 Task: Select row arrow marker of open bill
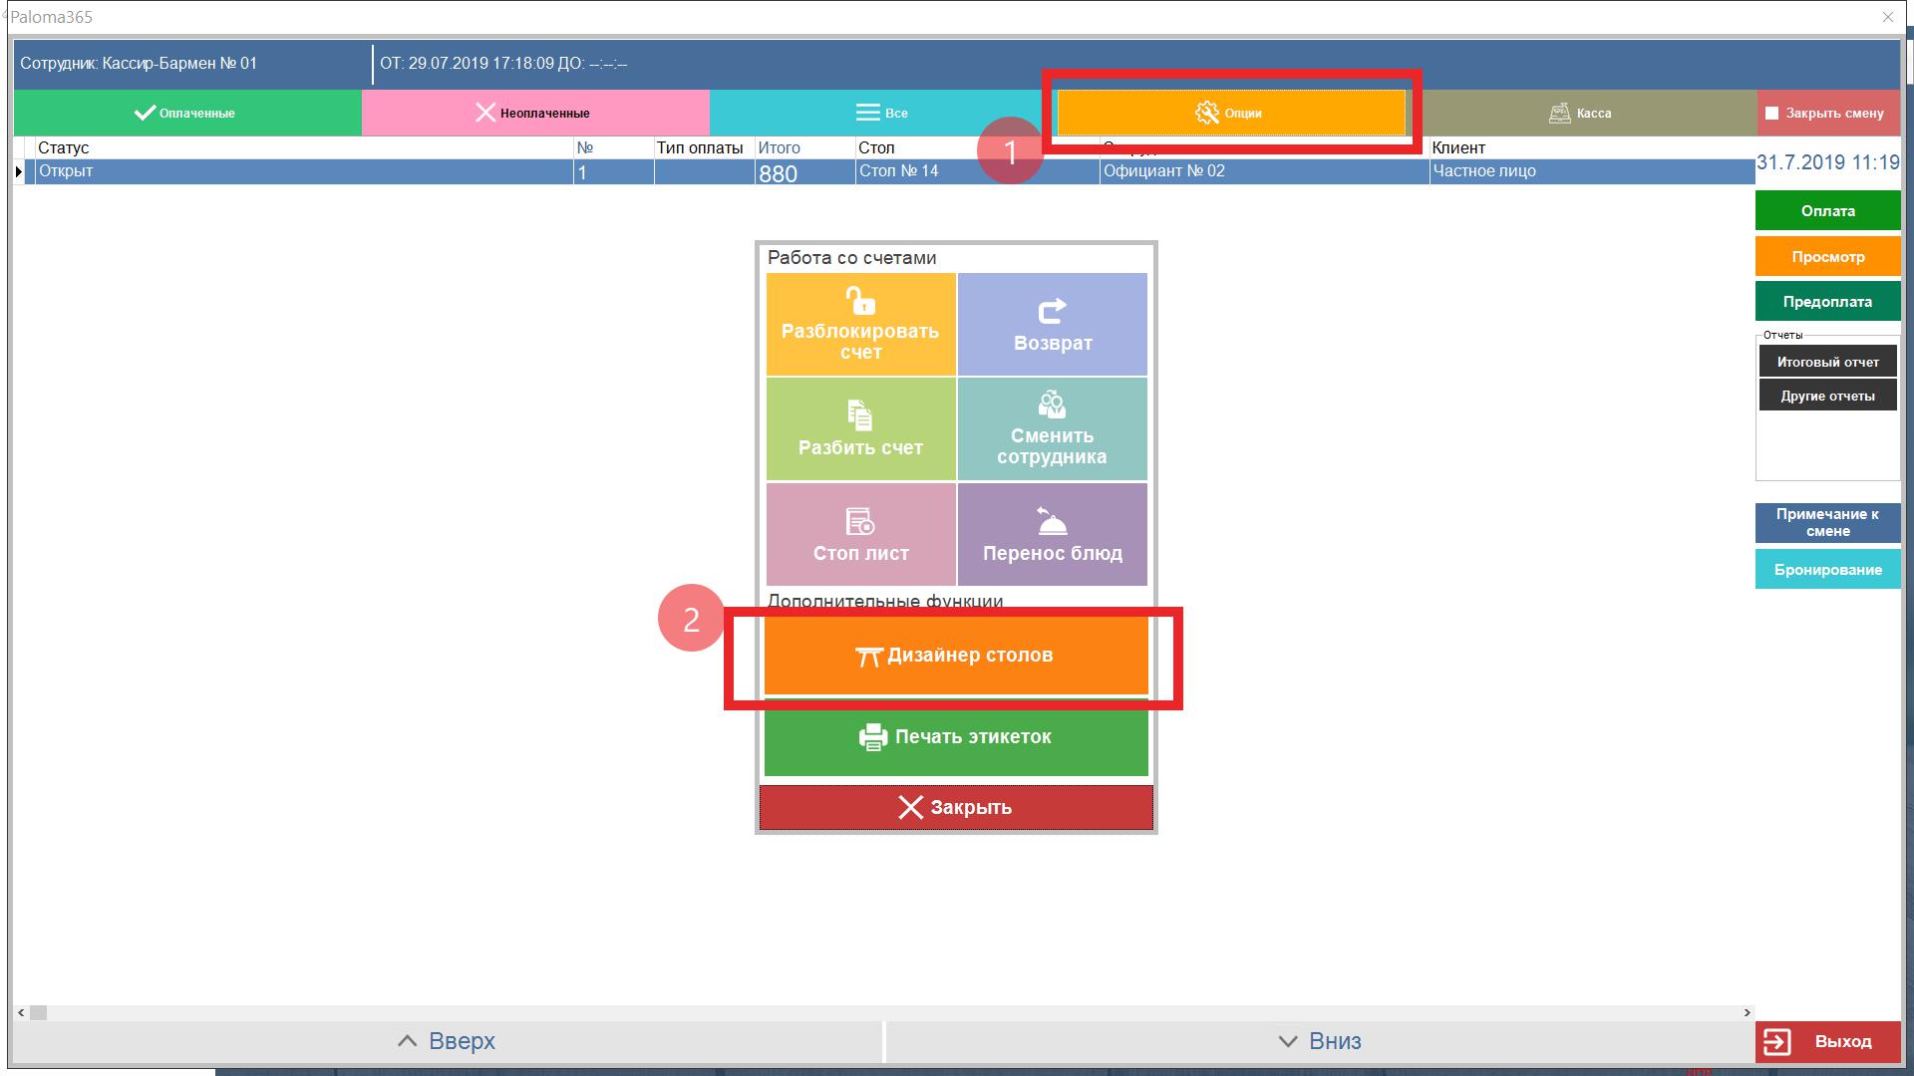[x=19, y=171]
